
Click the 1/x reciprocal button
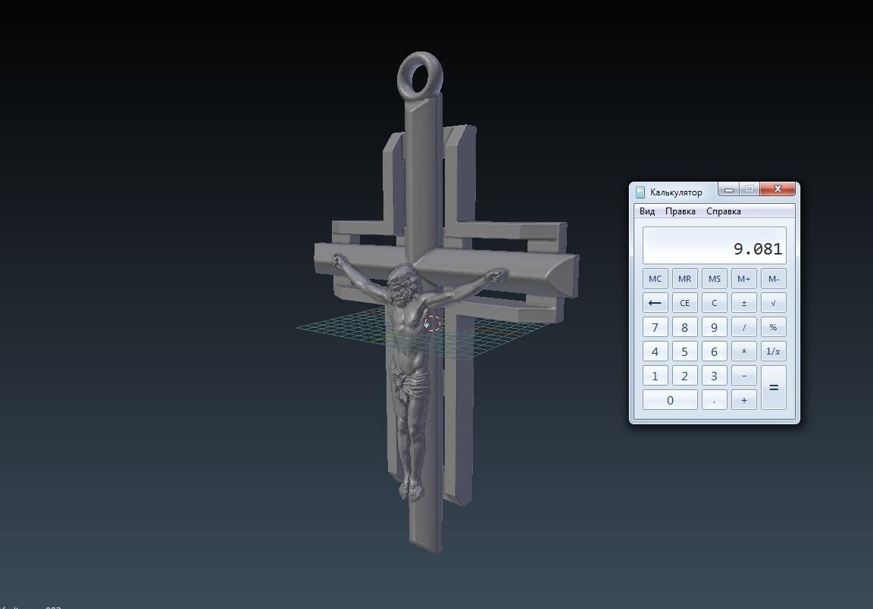(773, 351)
